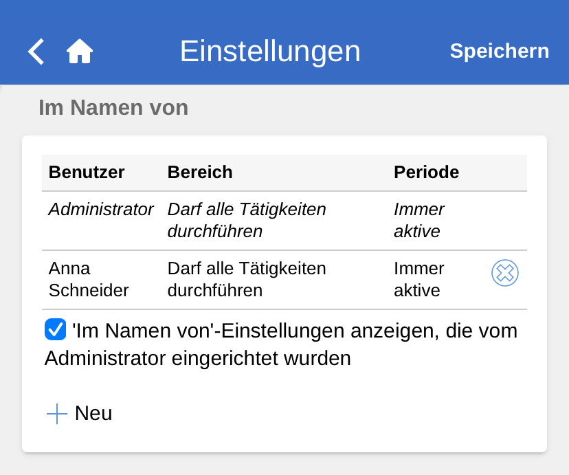Click the Einstellungen page title
This screenshot has width=569, height=475.
(270, 52)
